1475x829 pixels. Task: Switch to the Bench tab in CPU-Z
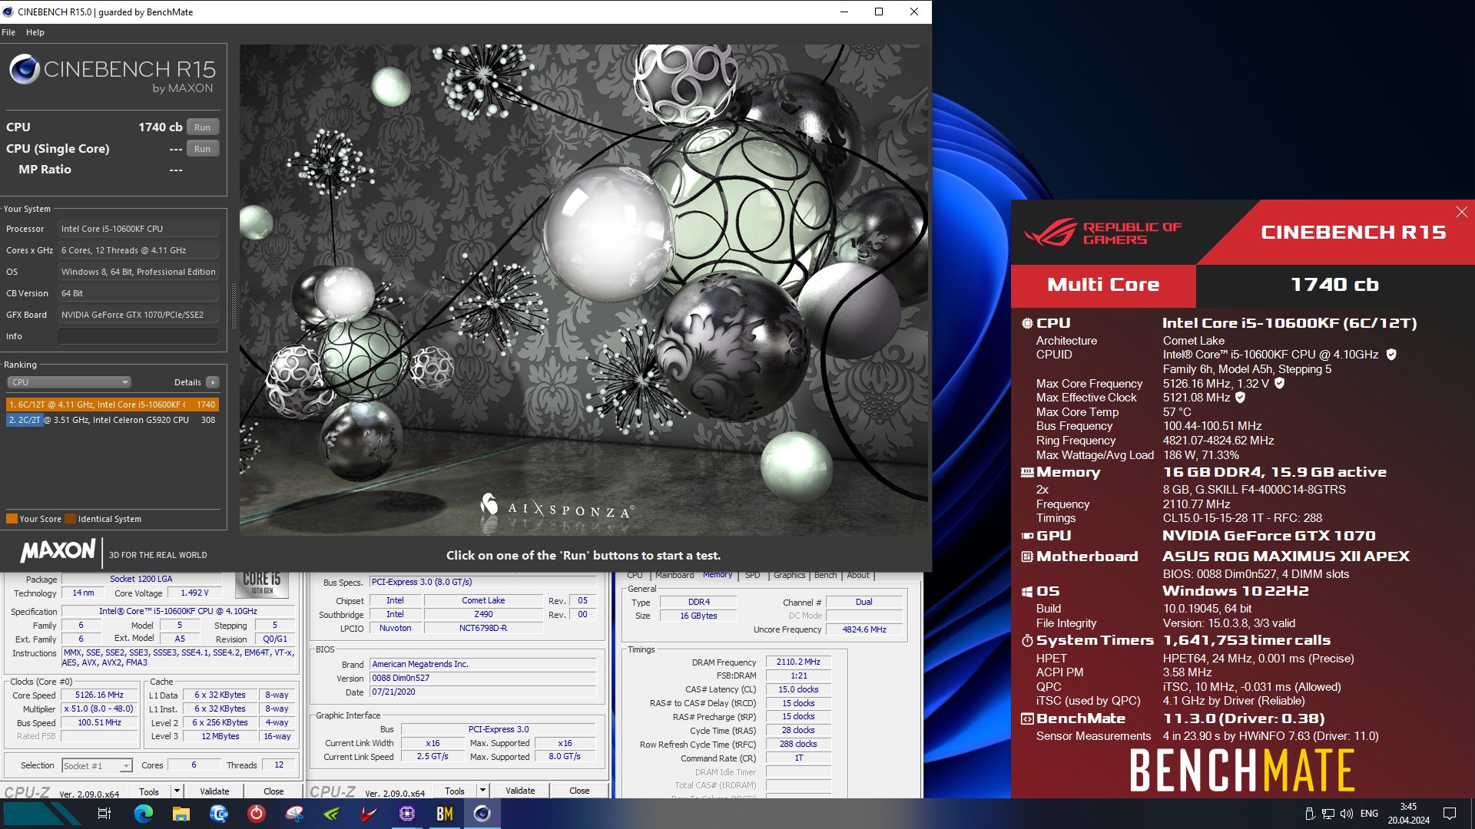(825, 575)
